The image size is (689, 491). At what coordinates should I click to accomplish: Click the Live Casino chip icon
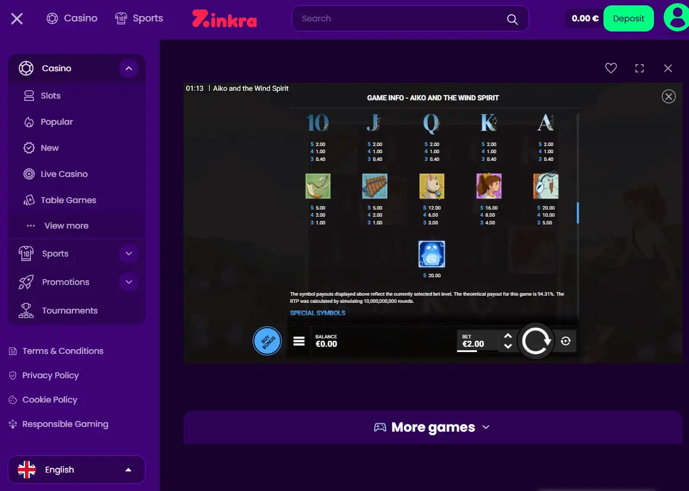(x=29, y=174)
